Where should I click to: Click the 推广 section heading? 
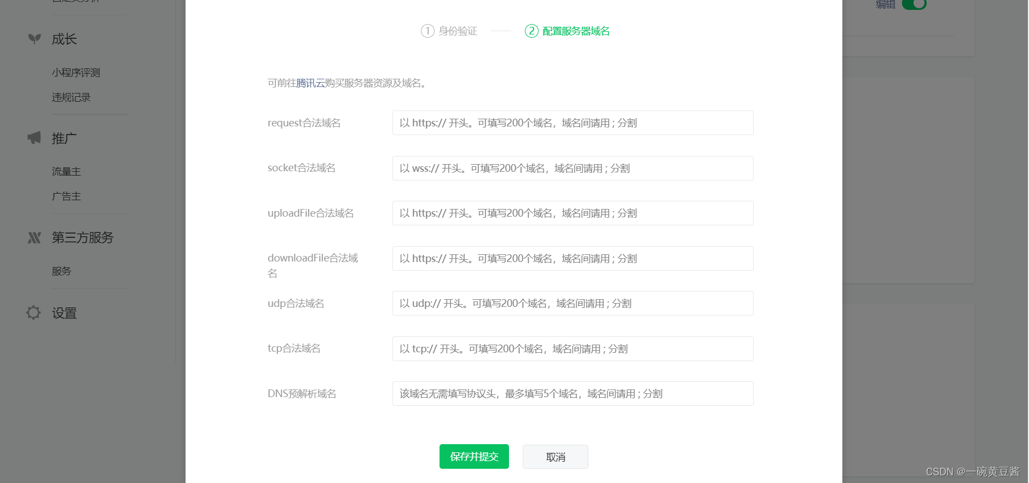[x=64, y=138]
